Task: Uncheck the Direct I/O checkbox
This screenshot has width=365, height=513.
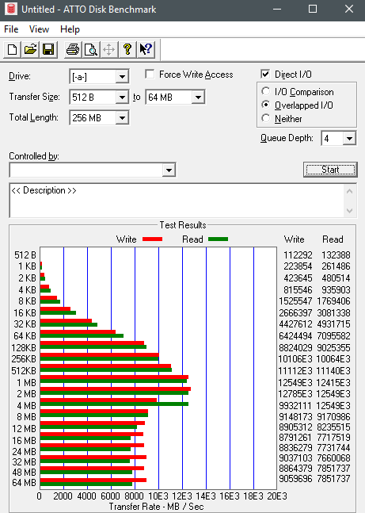Action: point(265,75)
